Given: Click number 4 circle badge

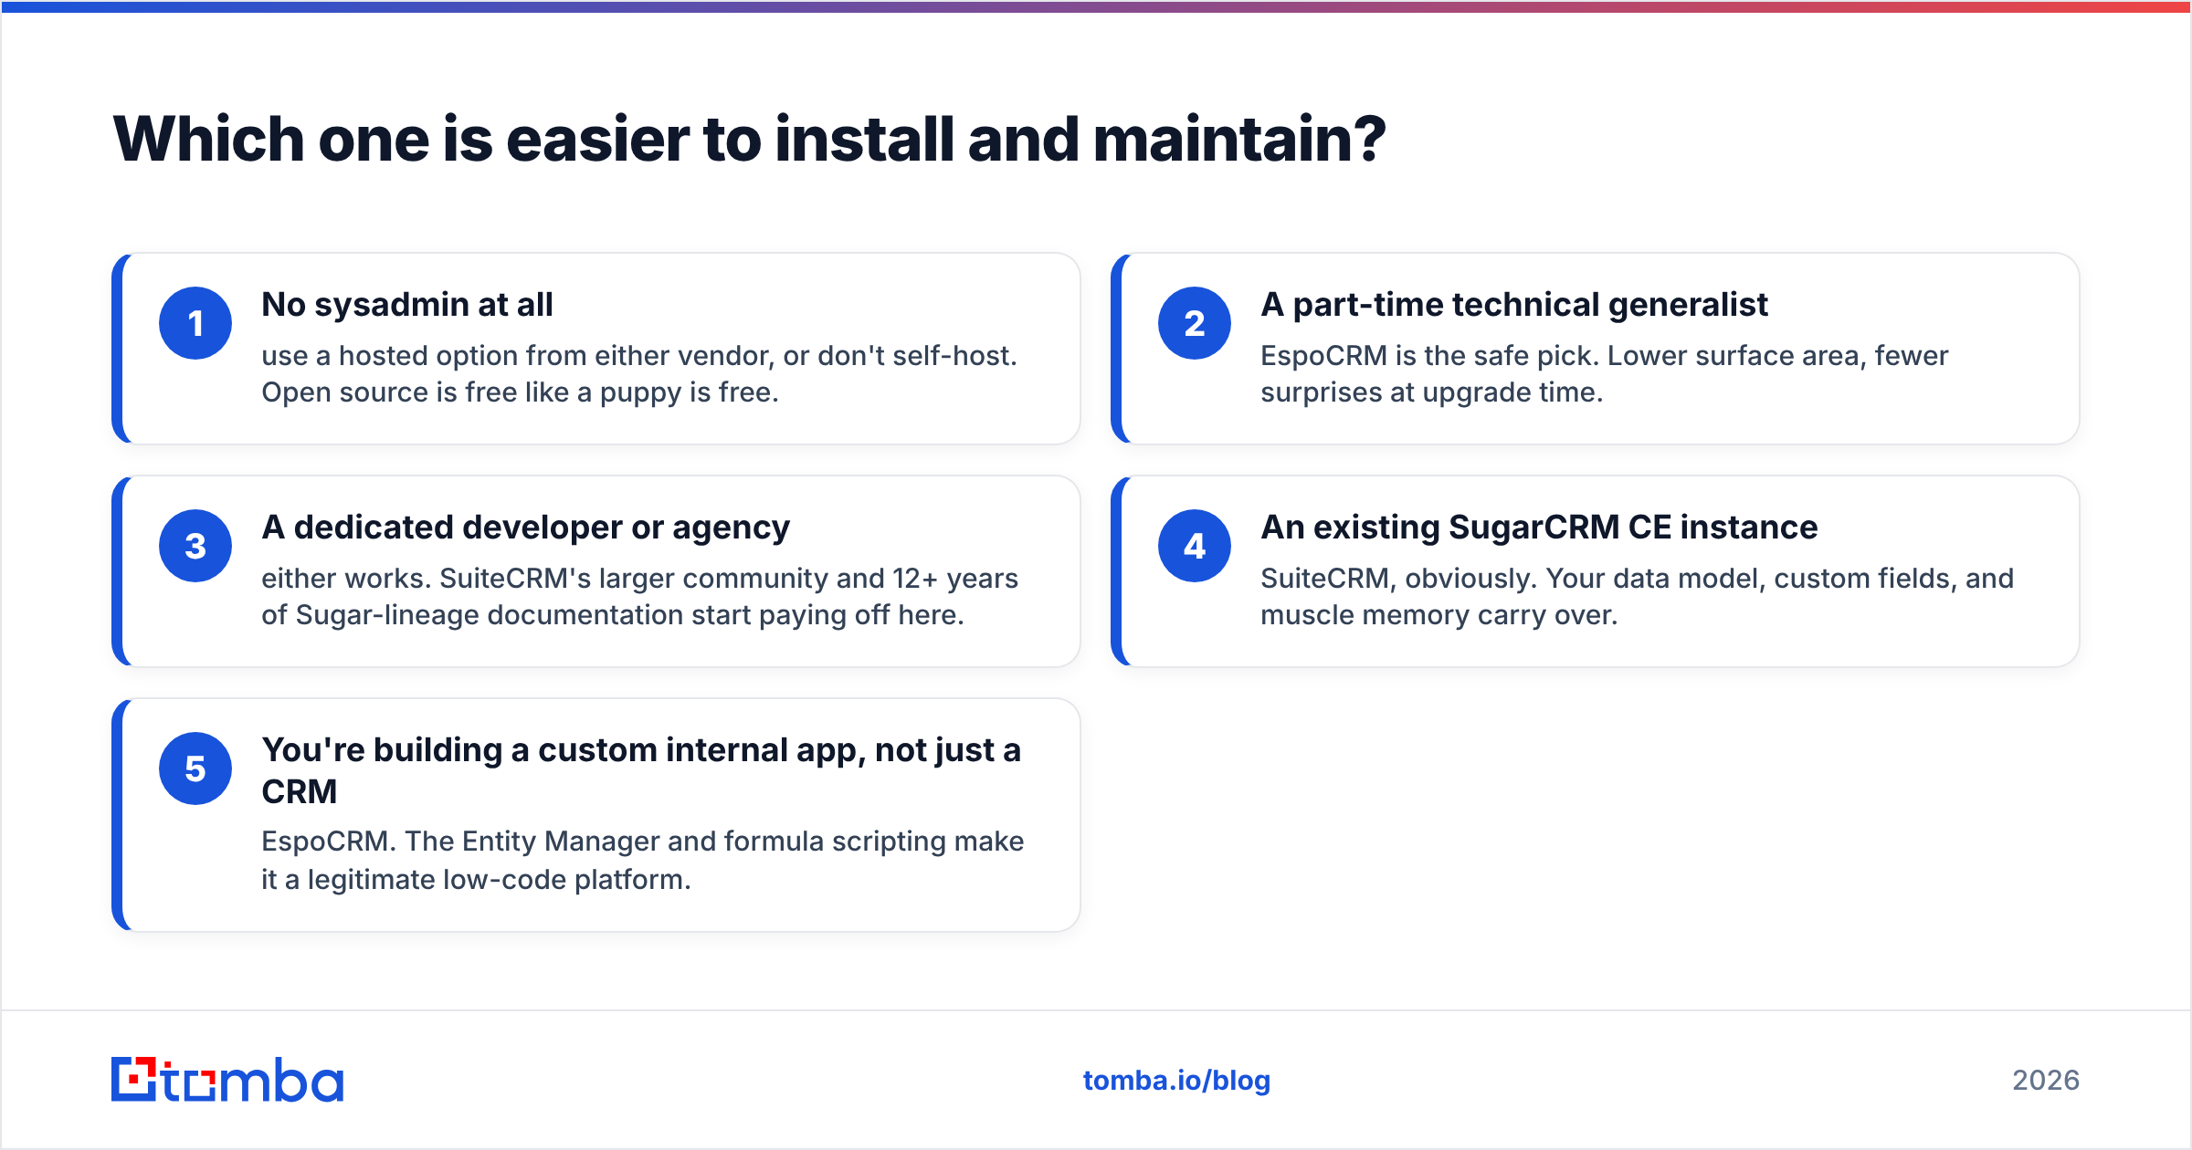Looking at the screenshot, I should [x=1195, y=546].
